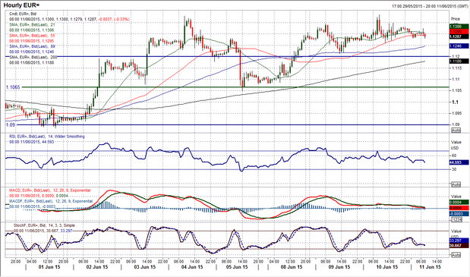Click the RSI indicator legend label
This screenshot has height=277, width=470.
pyautogui.click(x=47, y=137)
